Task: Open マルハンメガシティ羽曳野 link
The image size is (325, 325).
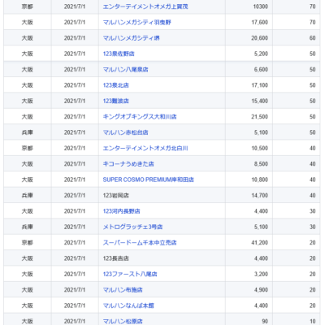Action: coord(137,22)
